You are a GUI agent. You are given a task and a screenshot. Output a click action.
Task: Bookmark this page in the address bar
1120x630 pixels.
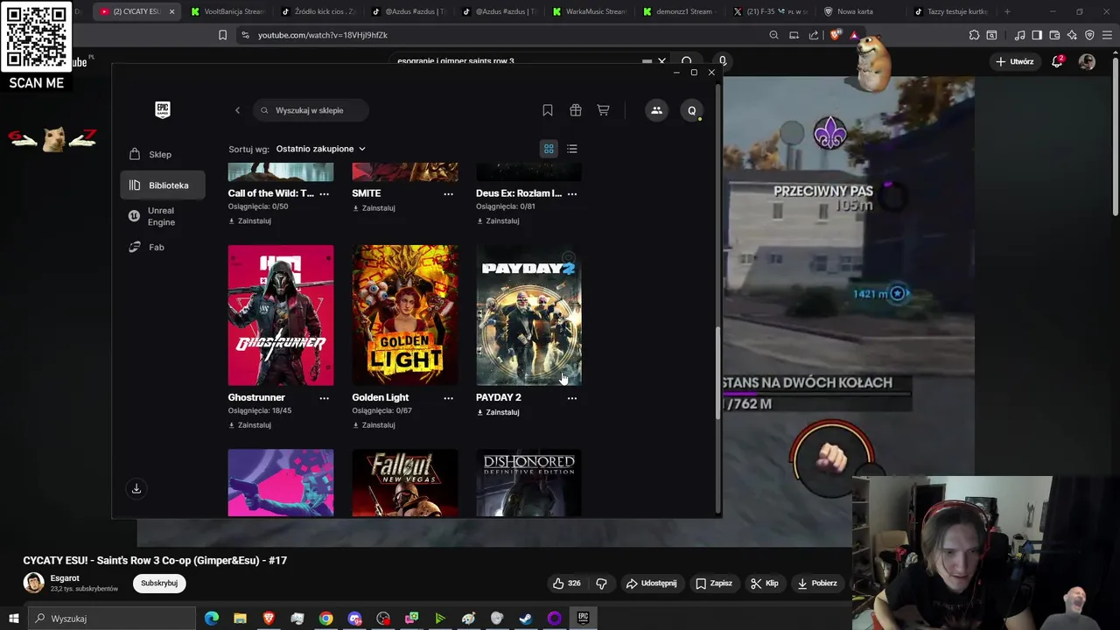(x=222, y=35)
